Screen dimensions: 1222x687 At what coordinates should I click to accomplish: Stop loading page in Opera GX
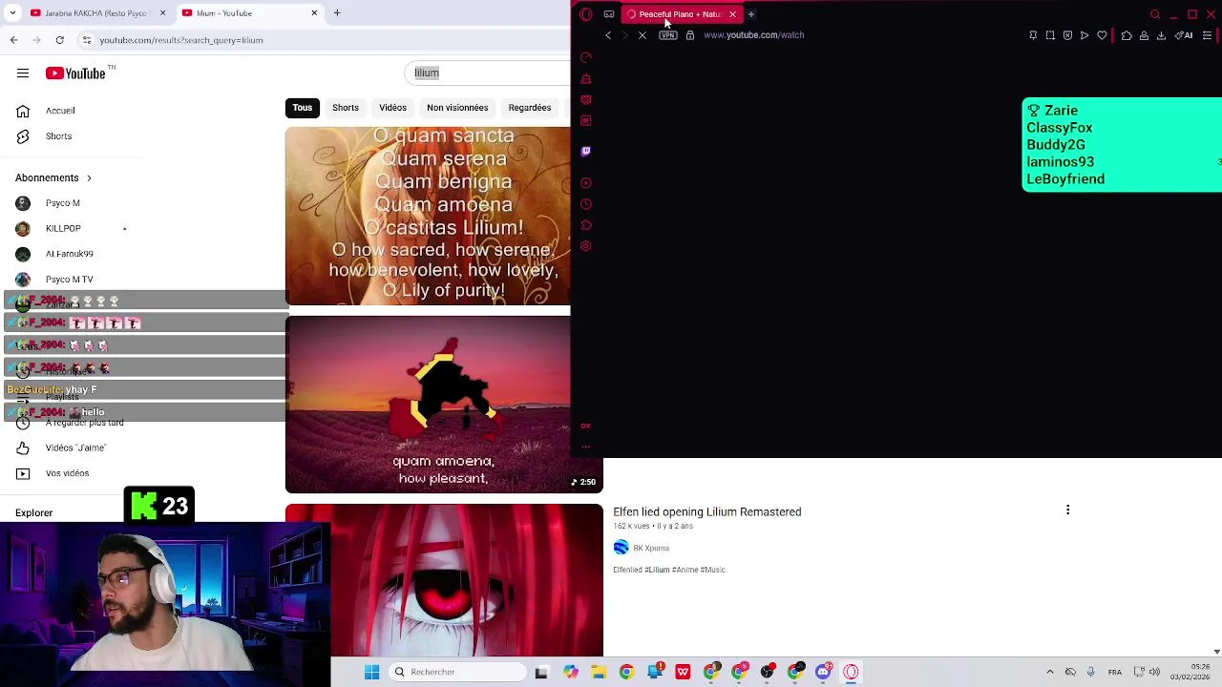coord(642,35)
